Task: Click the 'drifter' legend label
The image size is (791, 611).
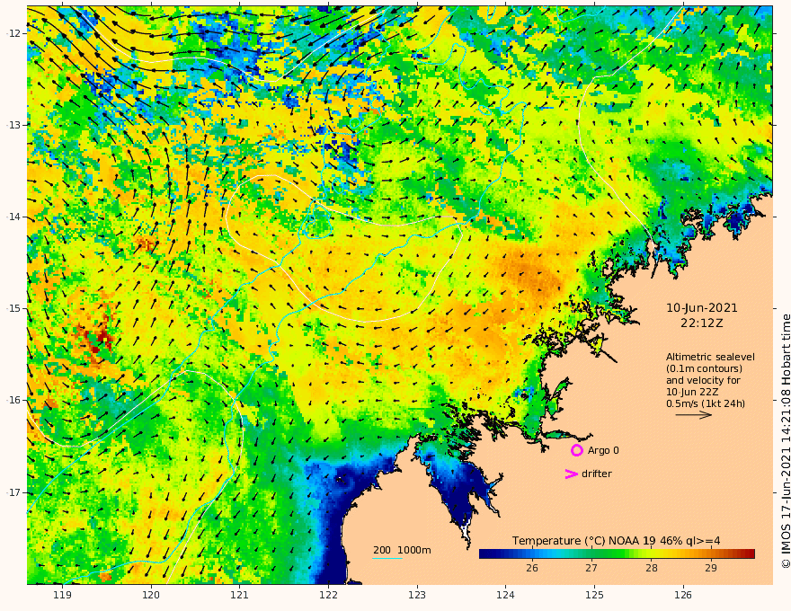Action: (x=597, y=474)
